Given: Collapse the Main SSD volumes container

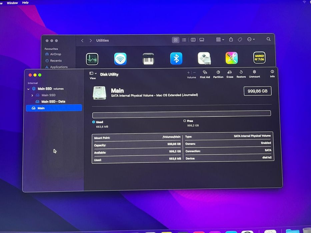Looking at the screenshot, I should coord(28,89).
